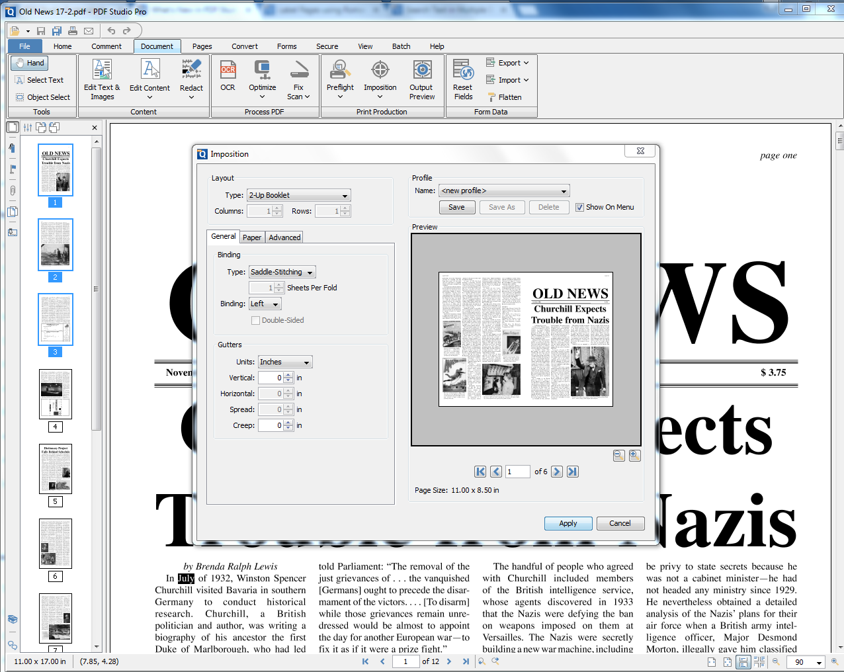The image size is (844, 672).
Task: Open the Output Preview tool
Action: click(x=421, y=79)
